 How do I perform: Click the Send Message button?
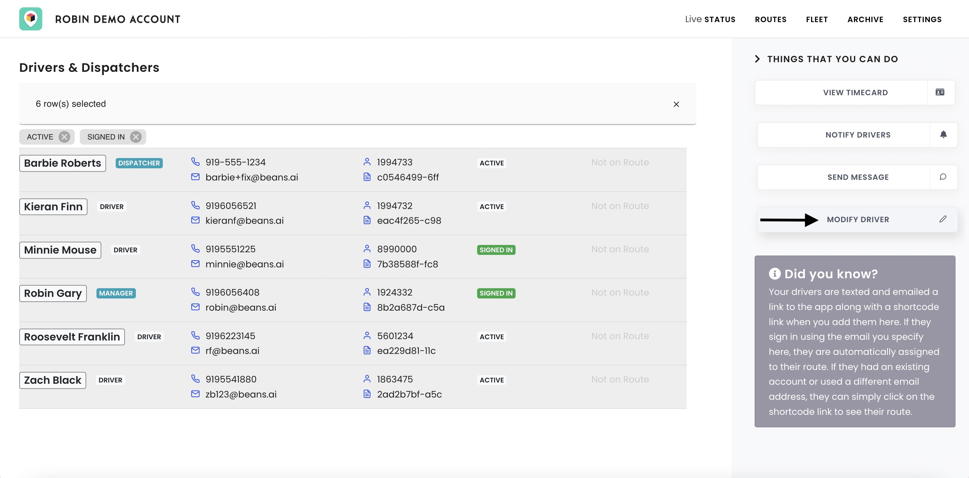857,177
